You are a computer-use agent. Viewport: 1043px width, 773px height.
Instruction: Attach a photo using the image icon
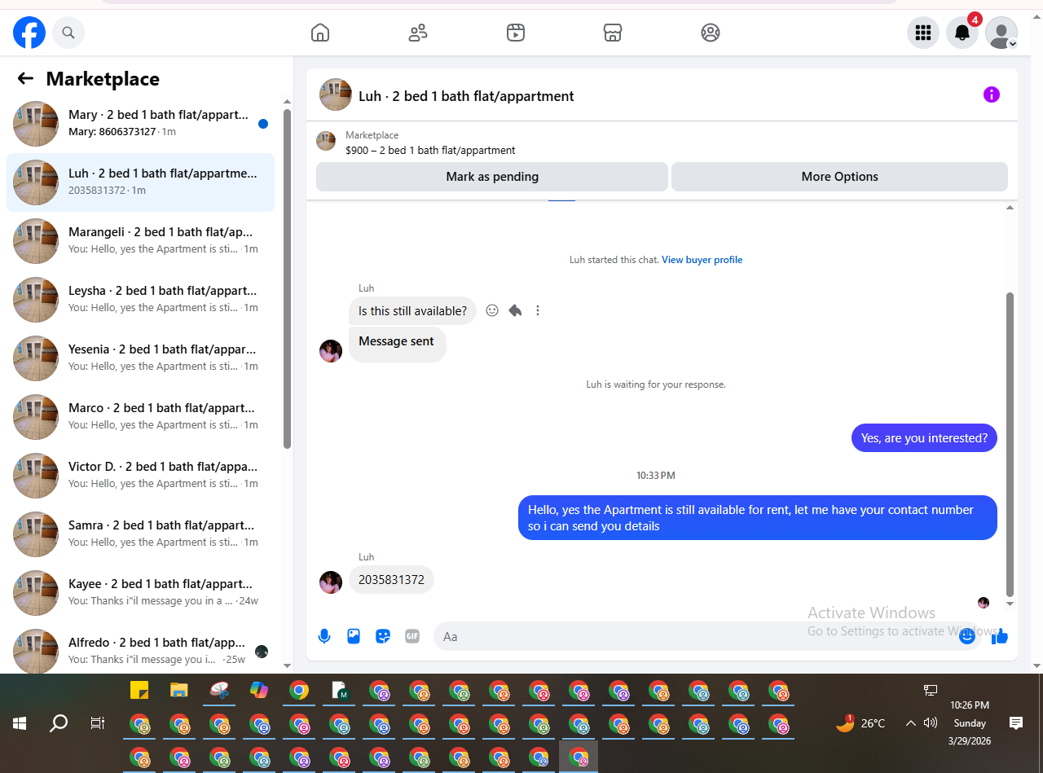[x=354, y=636]
